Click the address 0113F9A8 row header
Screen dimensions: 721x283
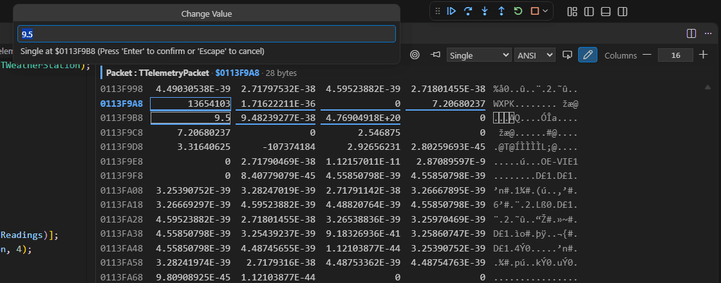122,104
